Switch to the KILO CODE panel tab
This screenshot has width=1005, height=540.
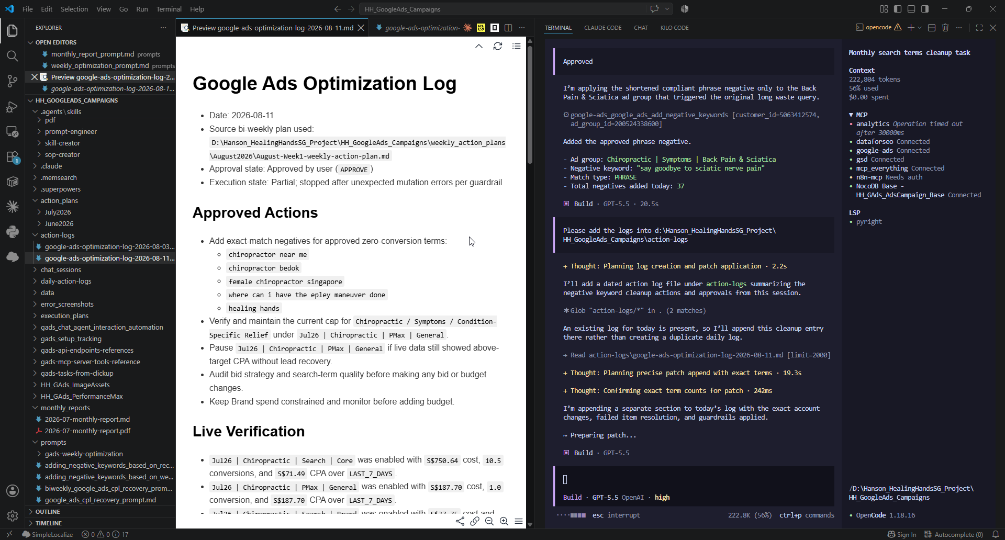(674, 28)
